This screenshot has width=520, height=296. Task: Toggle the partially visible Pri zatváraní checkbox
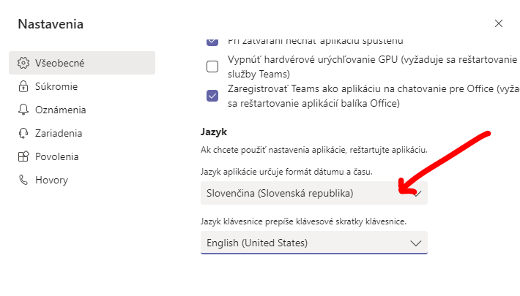[212, 42]
